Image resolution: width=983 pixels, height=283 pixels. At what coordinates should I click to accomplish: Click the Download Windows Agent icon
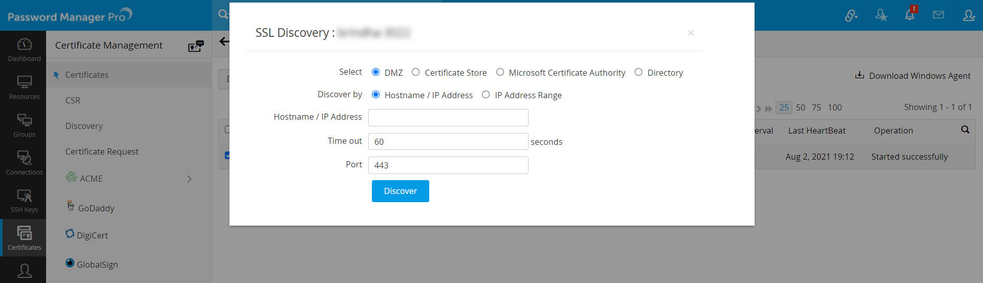[859, 75]
